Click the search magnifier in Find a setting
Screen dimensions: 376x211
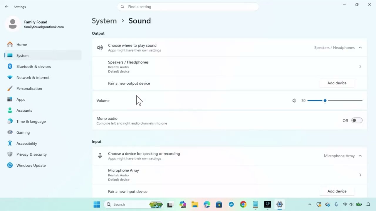tap(122, 7)
